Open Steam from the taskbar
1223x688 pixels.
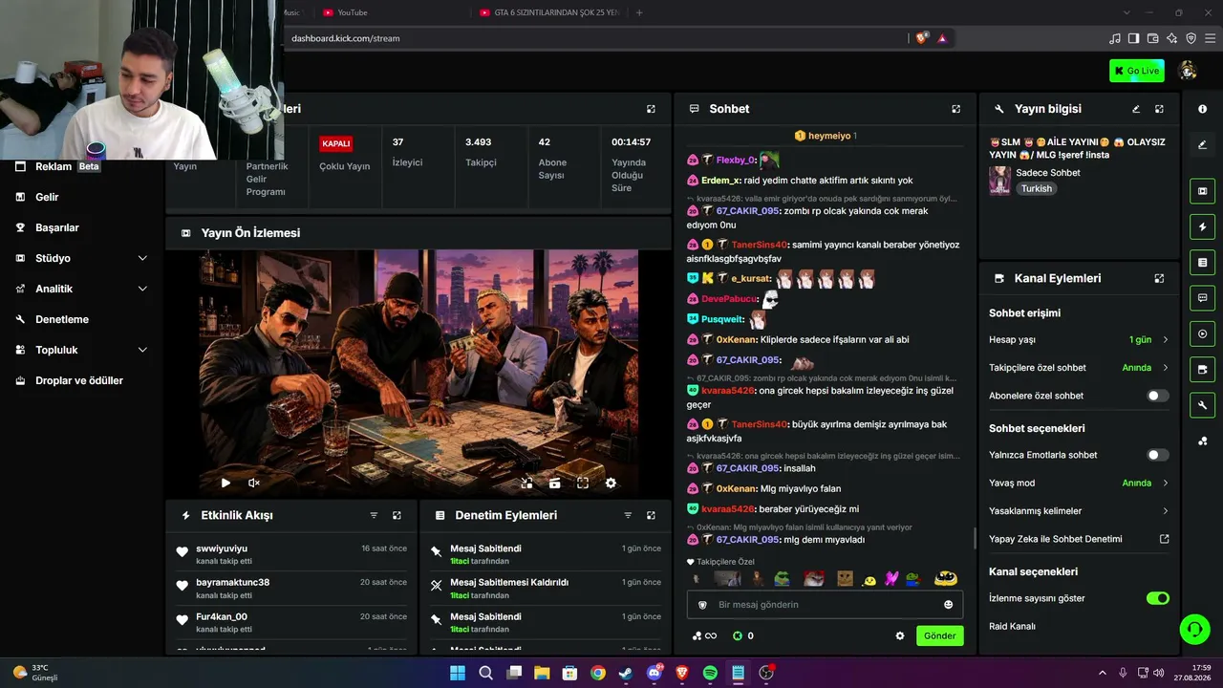pyautogui.click(x=626, y=673)
